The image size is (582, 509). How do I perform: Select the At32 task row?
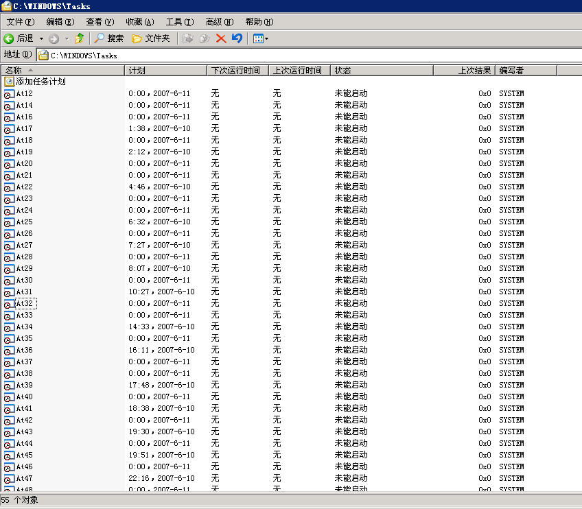click(24, 303)
